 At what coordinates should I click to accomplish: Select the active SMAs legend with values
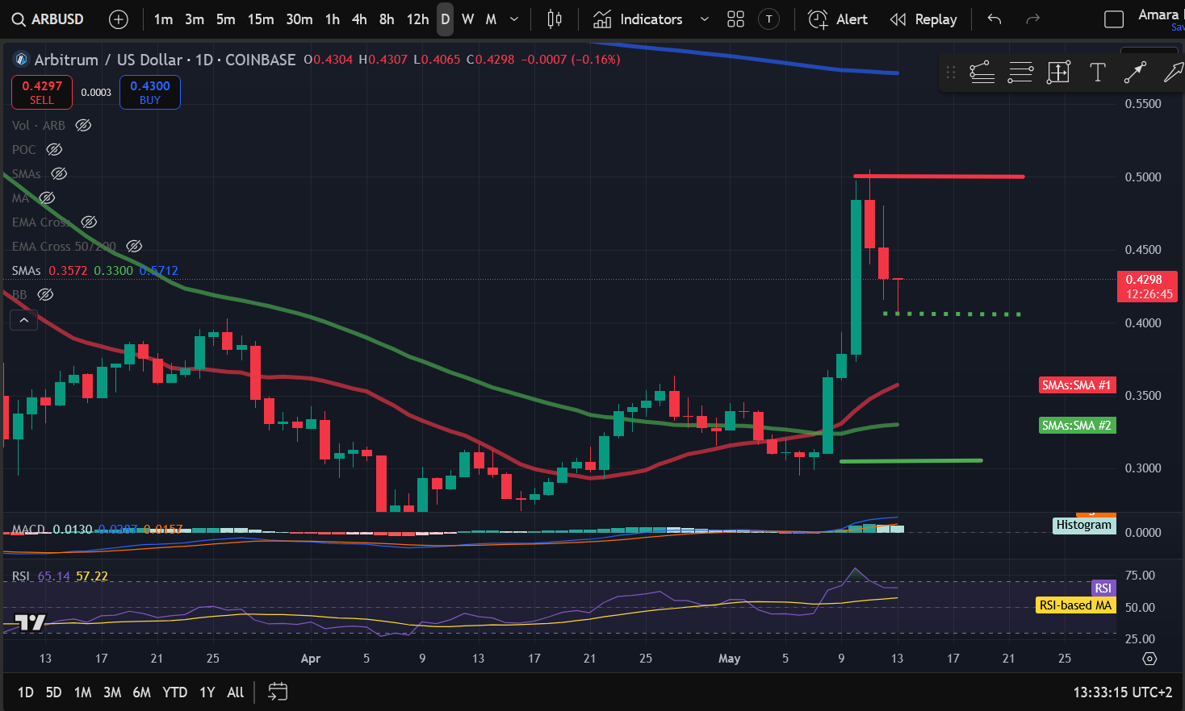tap(95, 270)
